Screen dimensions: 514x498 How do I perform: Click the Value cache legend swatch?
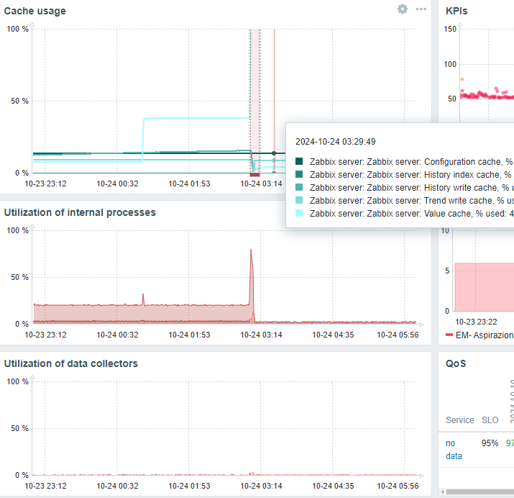[298, 213]
